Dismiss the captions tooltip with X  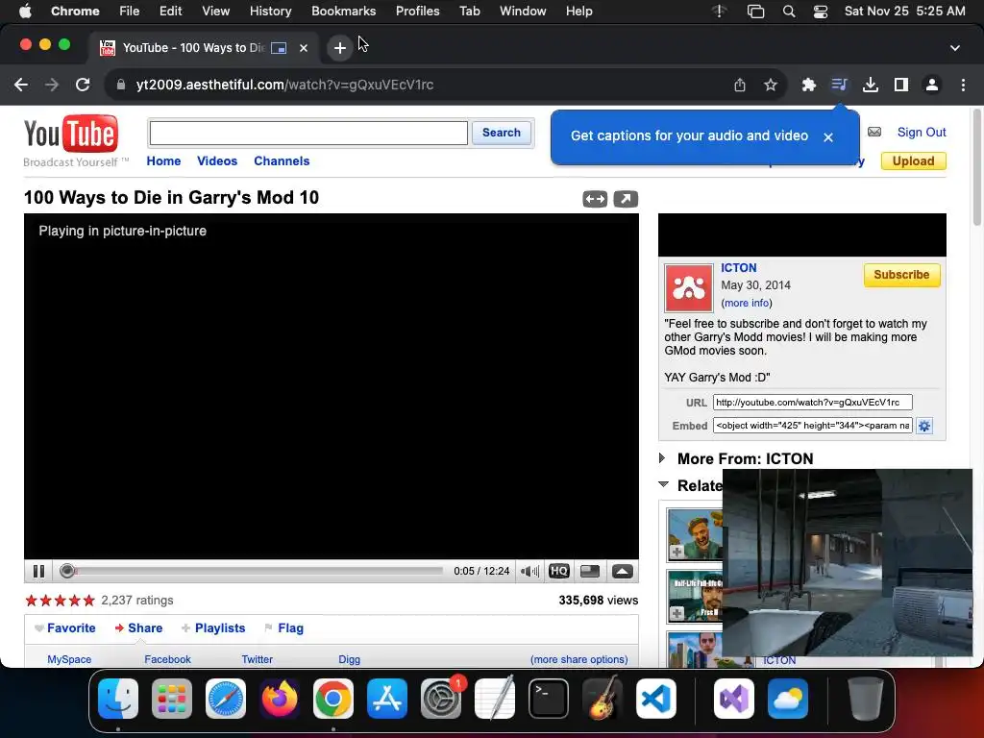827,136
